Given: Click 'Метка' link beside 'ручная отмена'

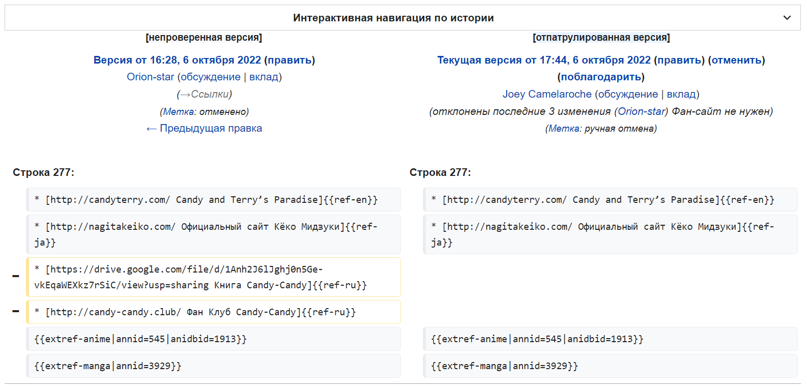Looking at the screenshot, I should click(564, 129).
